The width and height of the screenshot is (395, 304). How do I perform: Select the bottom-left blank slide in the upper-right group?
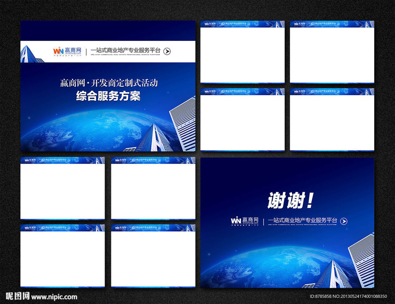click(x=243, y=120)
